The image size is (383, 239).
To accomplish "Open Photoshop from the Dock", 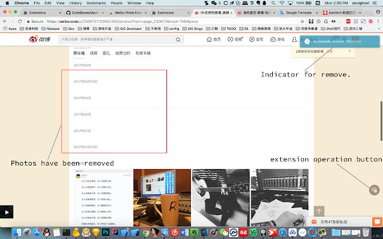I will coord(105,232).
